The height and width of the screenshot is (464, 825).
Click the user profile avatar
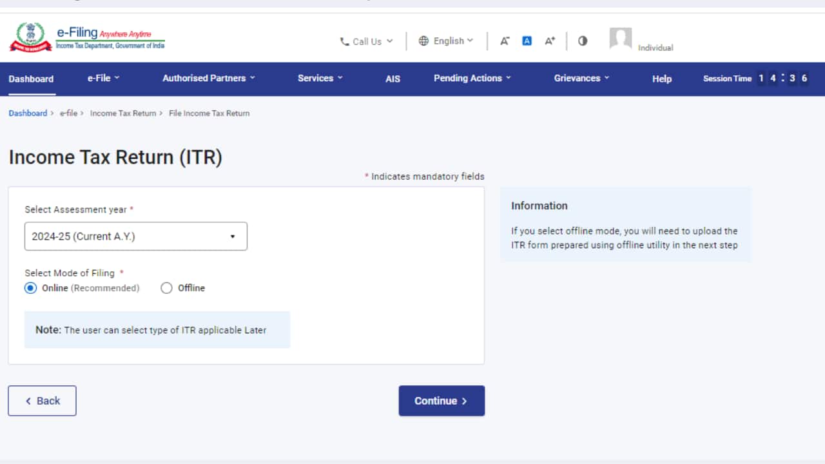coord(620,39)
